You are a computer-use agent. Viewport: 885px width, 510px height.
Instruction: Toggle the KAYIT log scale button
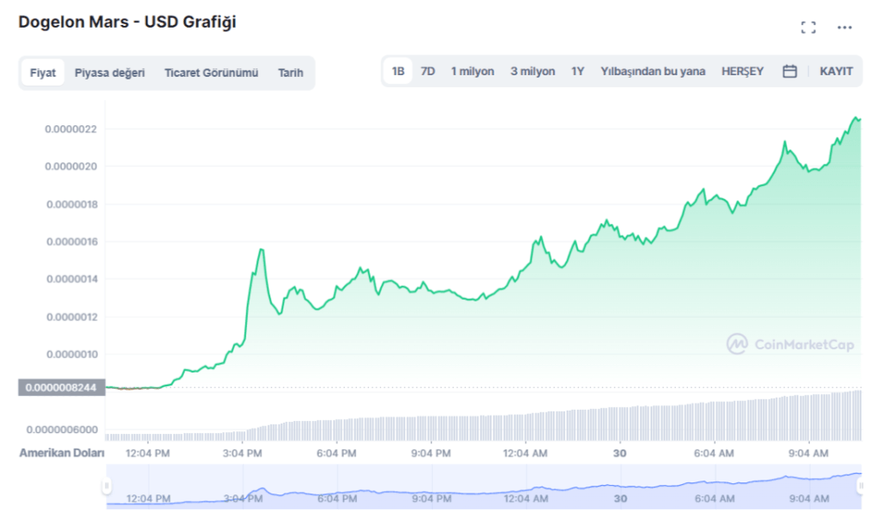pyautogui.click(x=836, y=71)
